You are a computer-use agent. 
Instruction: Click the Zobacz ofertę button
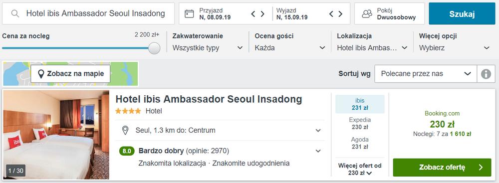[442, 168]
